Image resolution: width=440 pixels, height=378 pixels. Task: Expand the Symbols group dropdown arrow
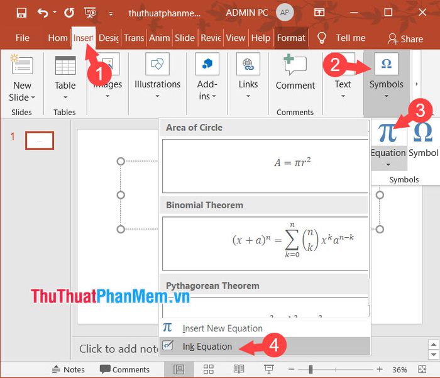pos(387,96)
